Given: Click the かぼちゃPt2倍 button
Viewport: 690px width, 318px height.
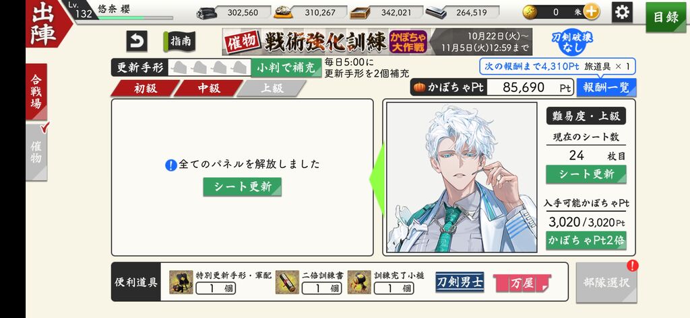Looking at the screenshot, I should click(586, 240).
